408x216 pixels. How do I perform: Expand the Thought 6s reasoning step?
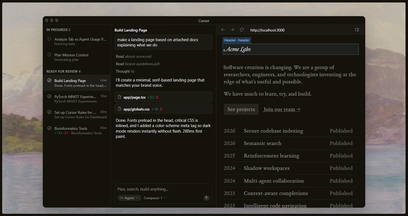pyautogui.click(x=125, y=71)
